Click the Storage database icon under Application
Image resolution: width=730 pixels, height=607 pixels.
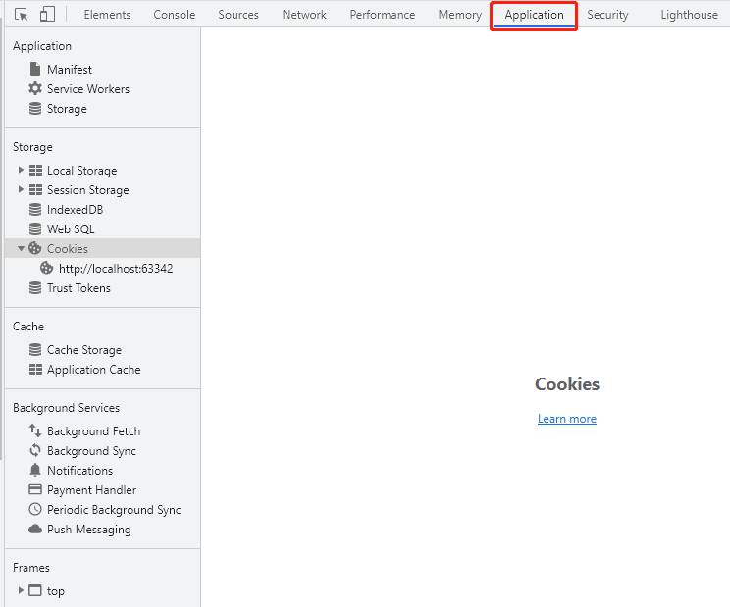point(35,109)
